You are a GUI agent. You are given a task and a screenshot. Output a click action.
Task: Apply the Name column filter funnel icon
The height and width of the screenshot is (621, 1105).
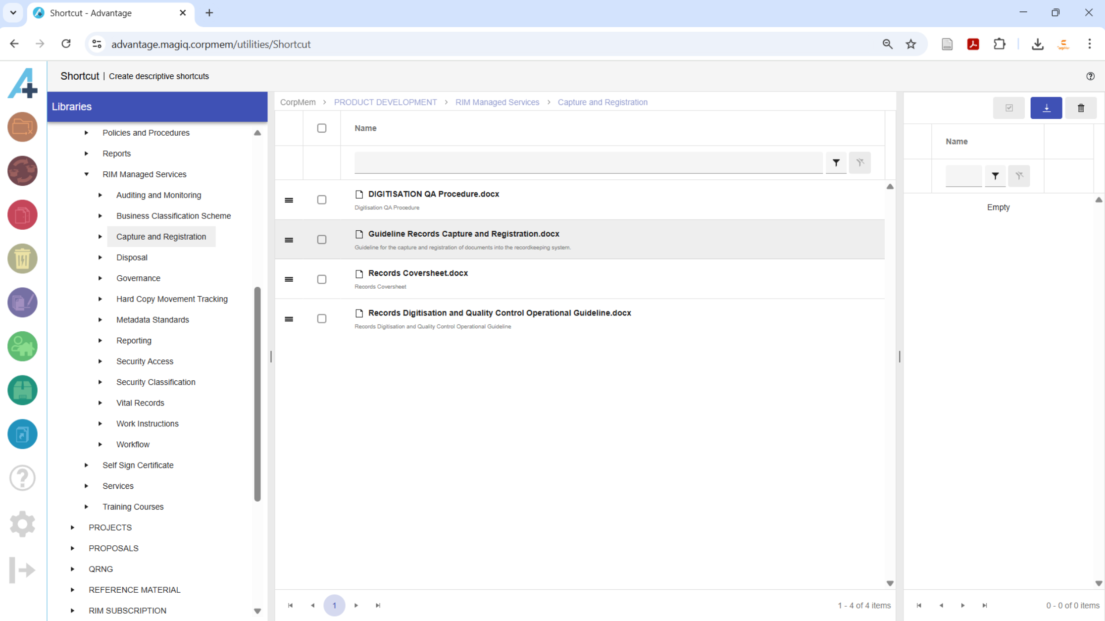pyautogui.click(x=836, y=162)
